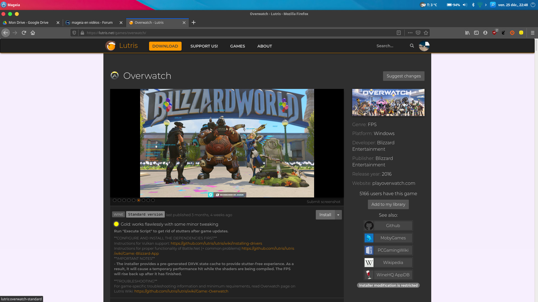
Task: Open the volume icon in system tray
Action: coord(465,5)
